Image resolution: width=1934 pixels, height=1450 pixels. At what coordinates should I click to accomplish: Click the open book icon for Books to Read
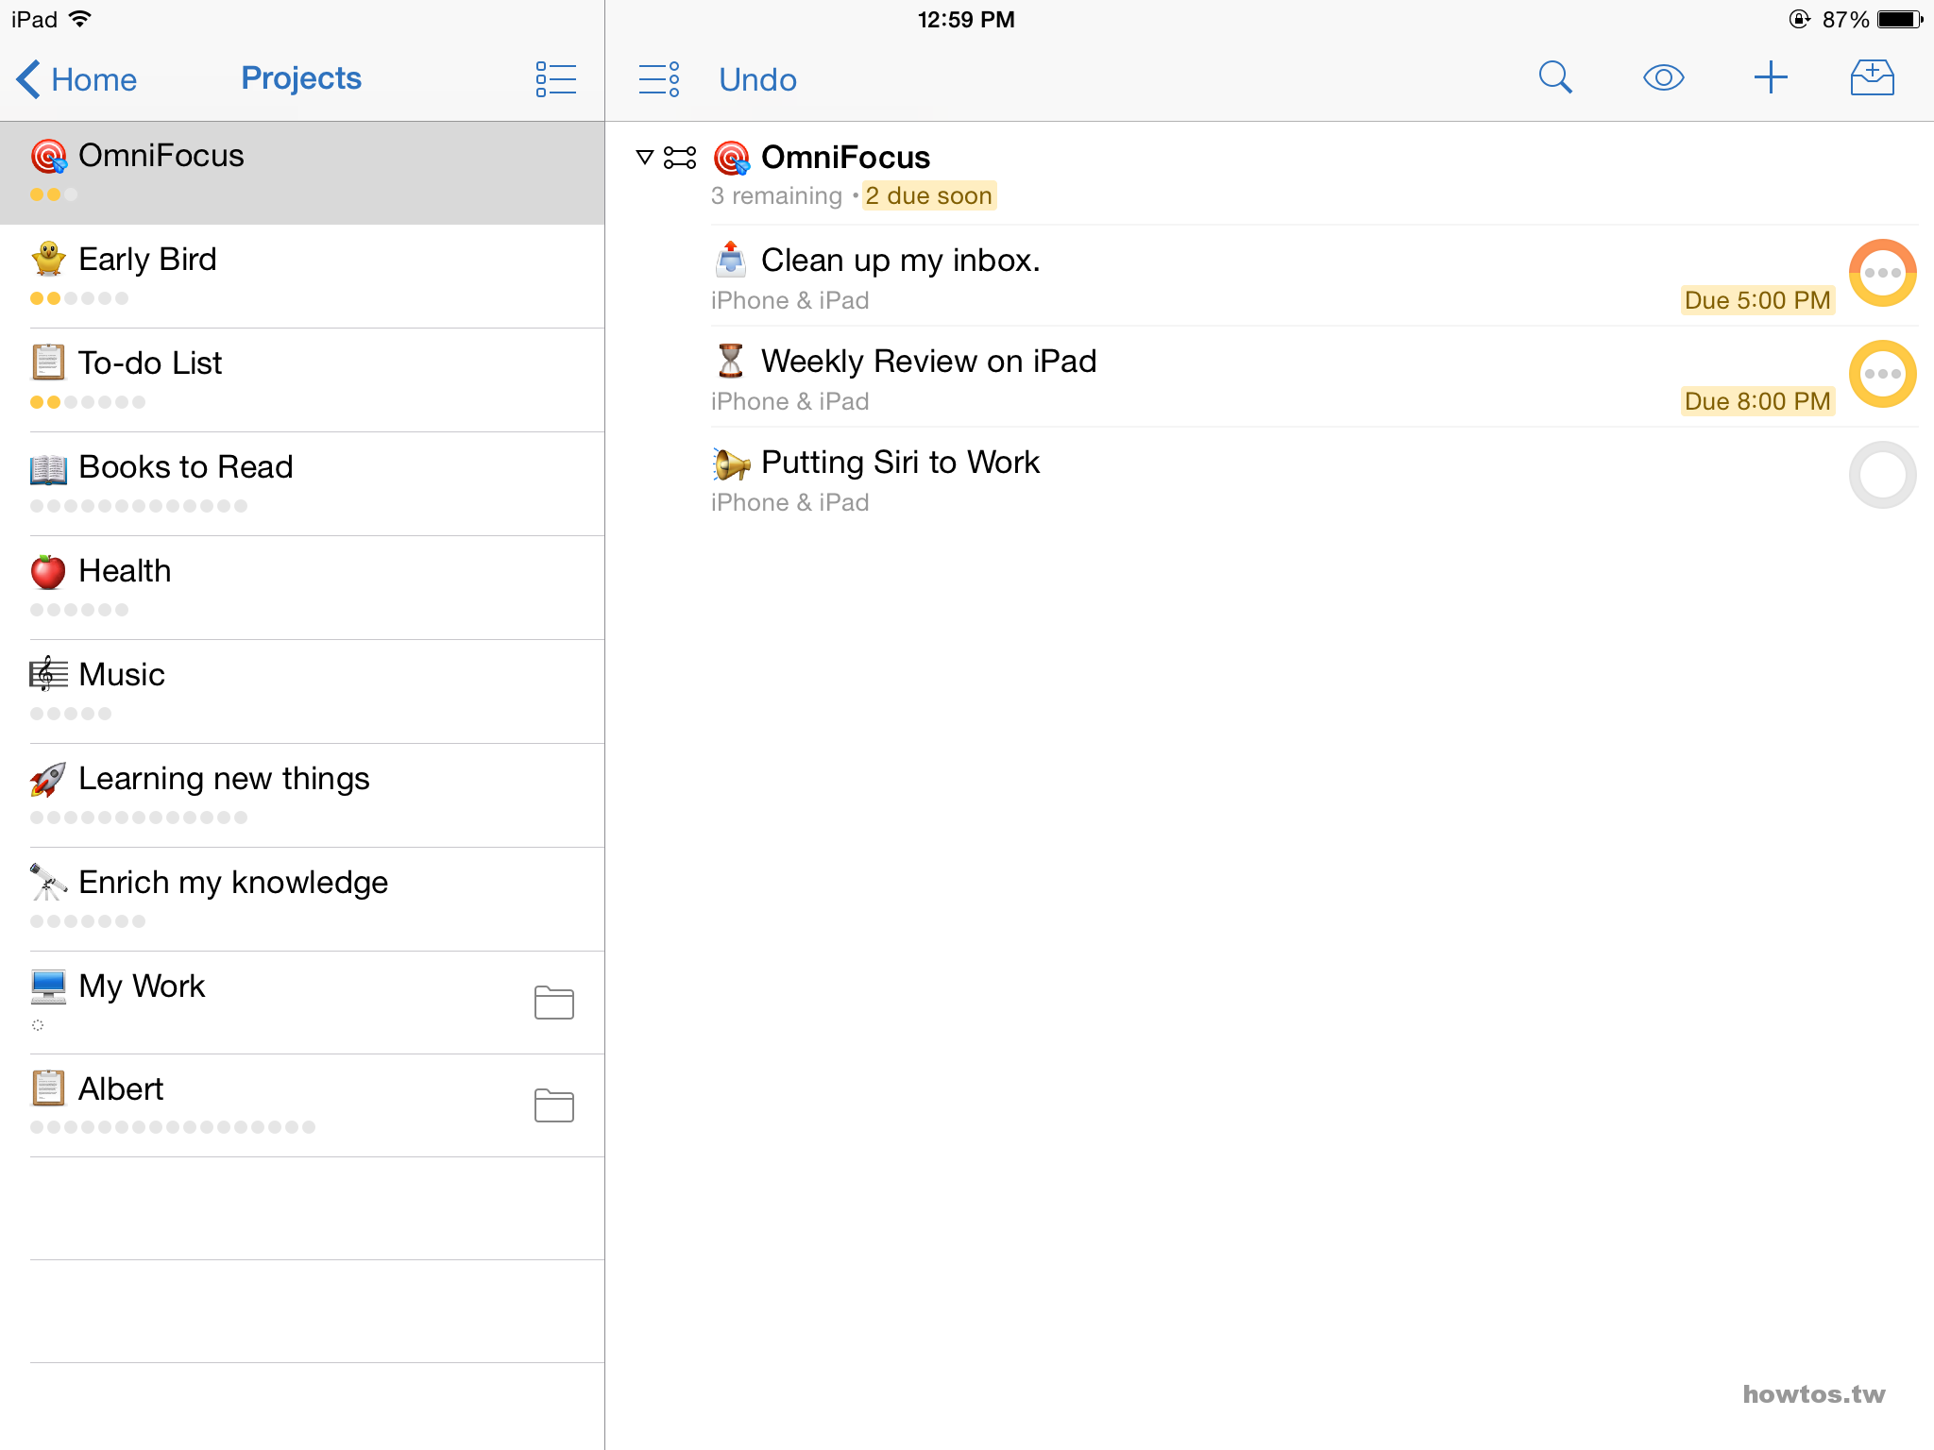click(48, 468)
